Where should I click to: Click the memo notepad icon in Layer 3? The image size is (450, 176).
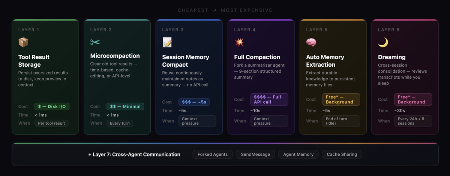click(167, 42)
